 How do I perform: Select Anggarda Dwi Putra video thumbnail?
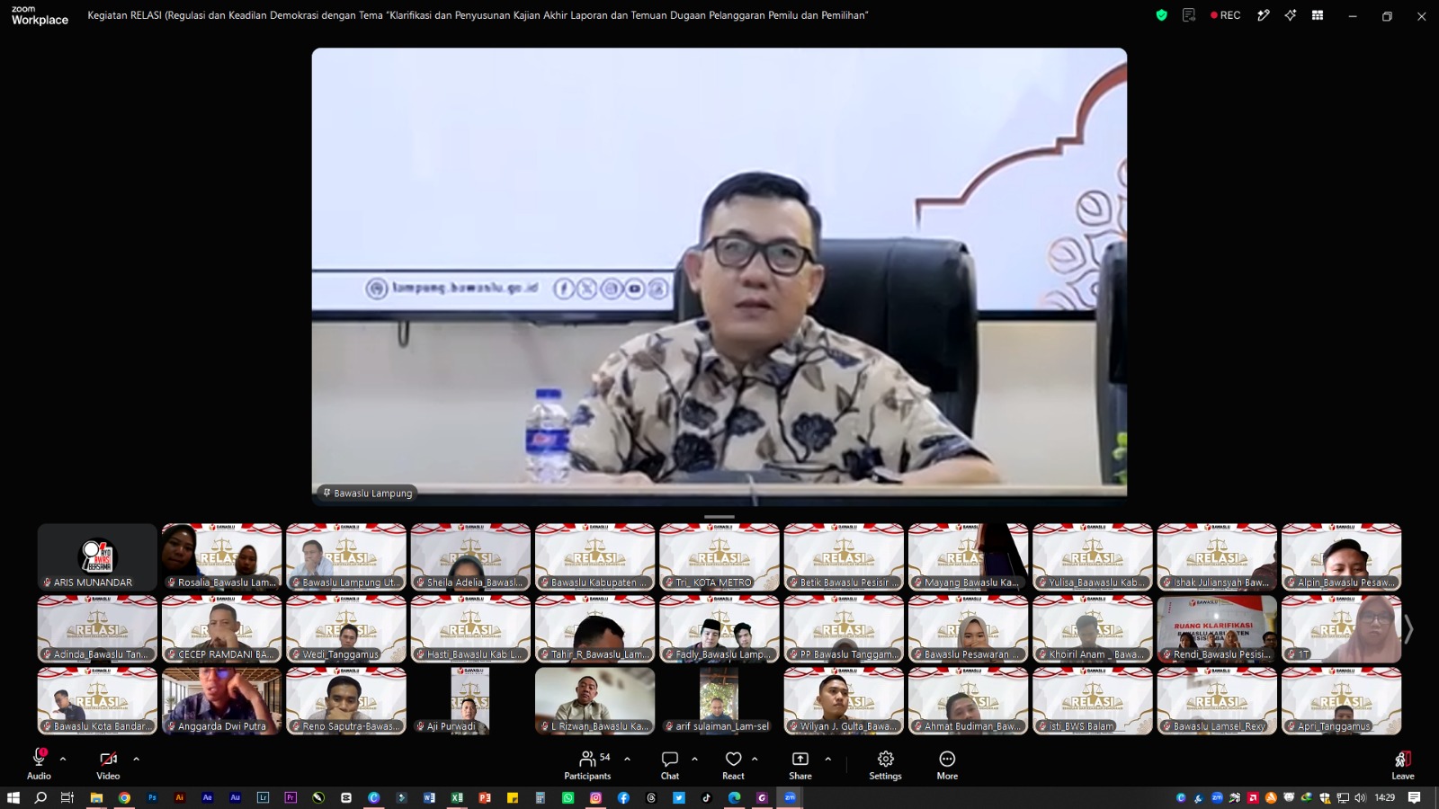click(221, 701)
